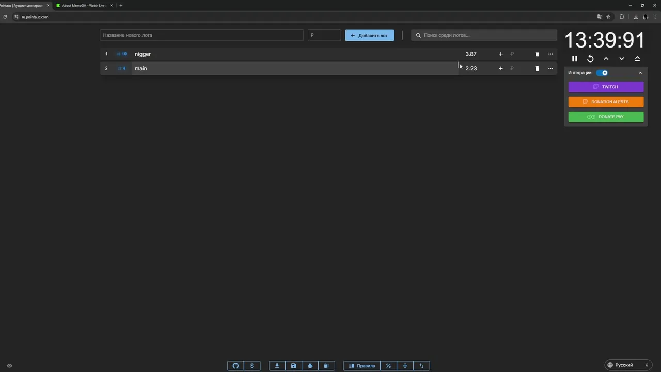The height and width of the screenshot is (372, 661).
Task: Close the About MemoGift tab
Action: click(111, 5)
